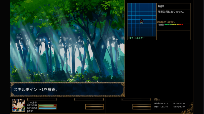Click the gold ornament in ITEM panel corner
This screenshot has height=114, width=204.
pyautogui.click(x=188, y=108)
